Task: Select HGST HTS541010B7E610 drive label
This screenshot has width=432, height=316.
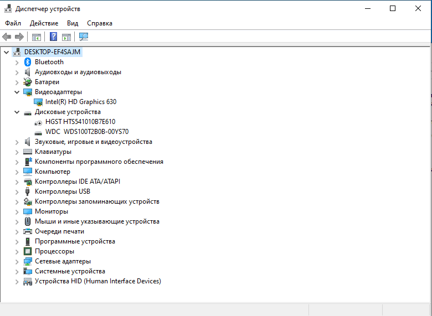Action: [x=80, y=122]
